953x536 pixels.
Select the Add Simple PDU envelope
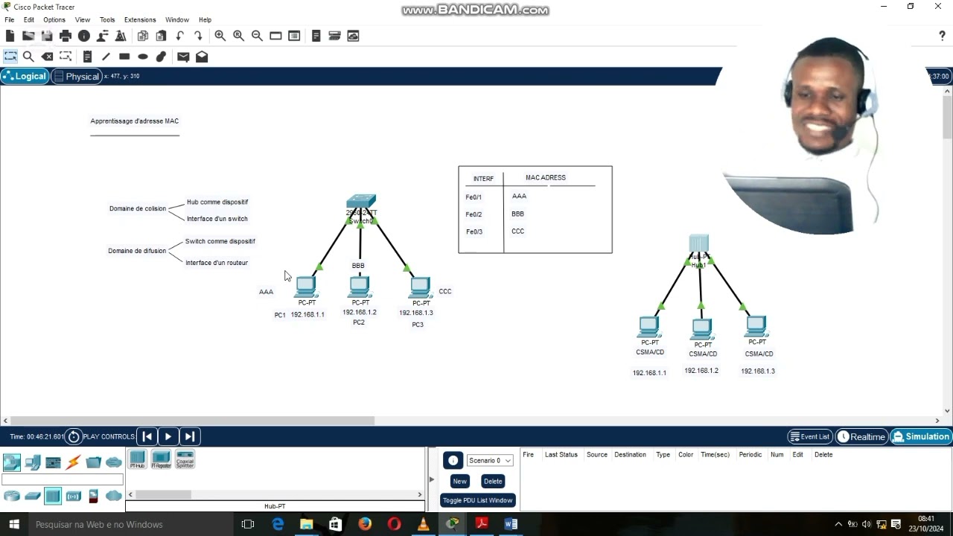[183, 57]
